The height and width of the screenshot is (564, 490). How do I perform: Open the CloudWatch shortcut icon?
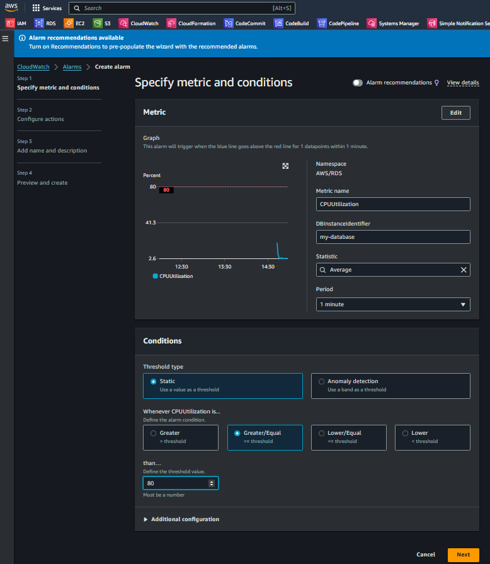pos(123,23)
